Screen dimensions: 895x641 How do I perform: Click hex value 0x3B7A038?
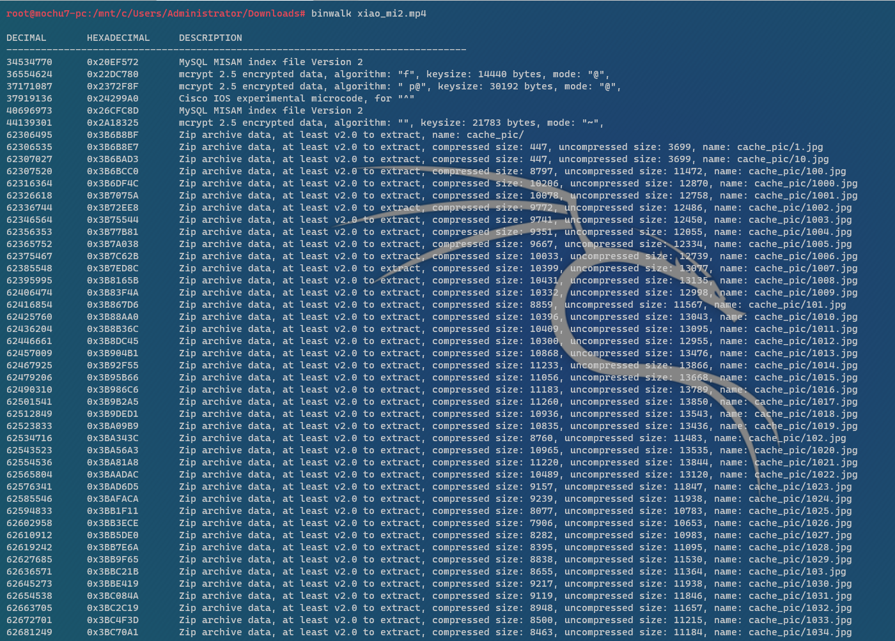point(113,244)
